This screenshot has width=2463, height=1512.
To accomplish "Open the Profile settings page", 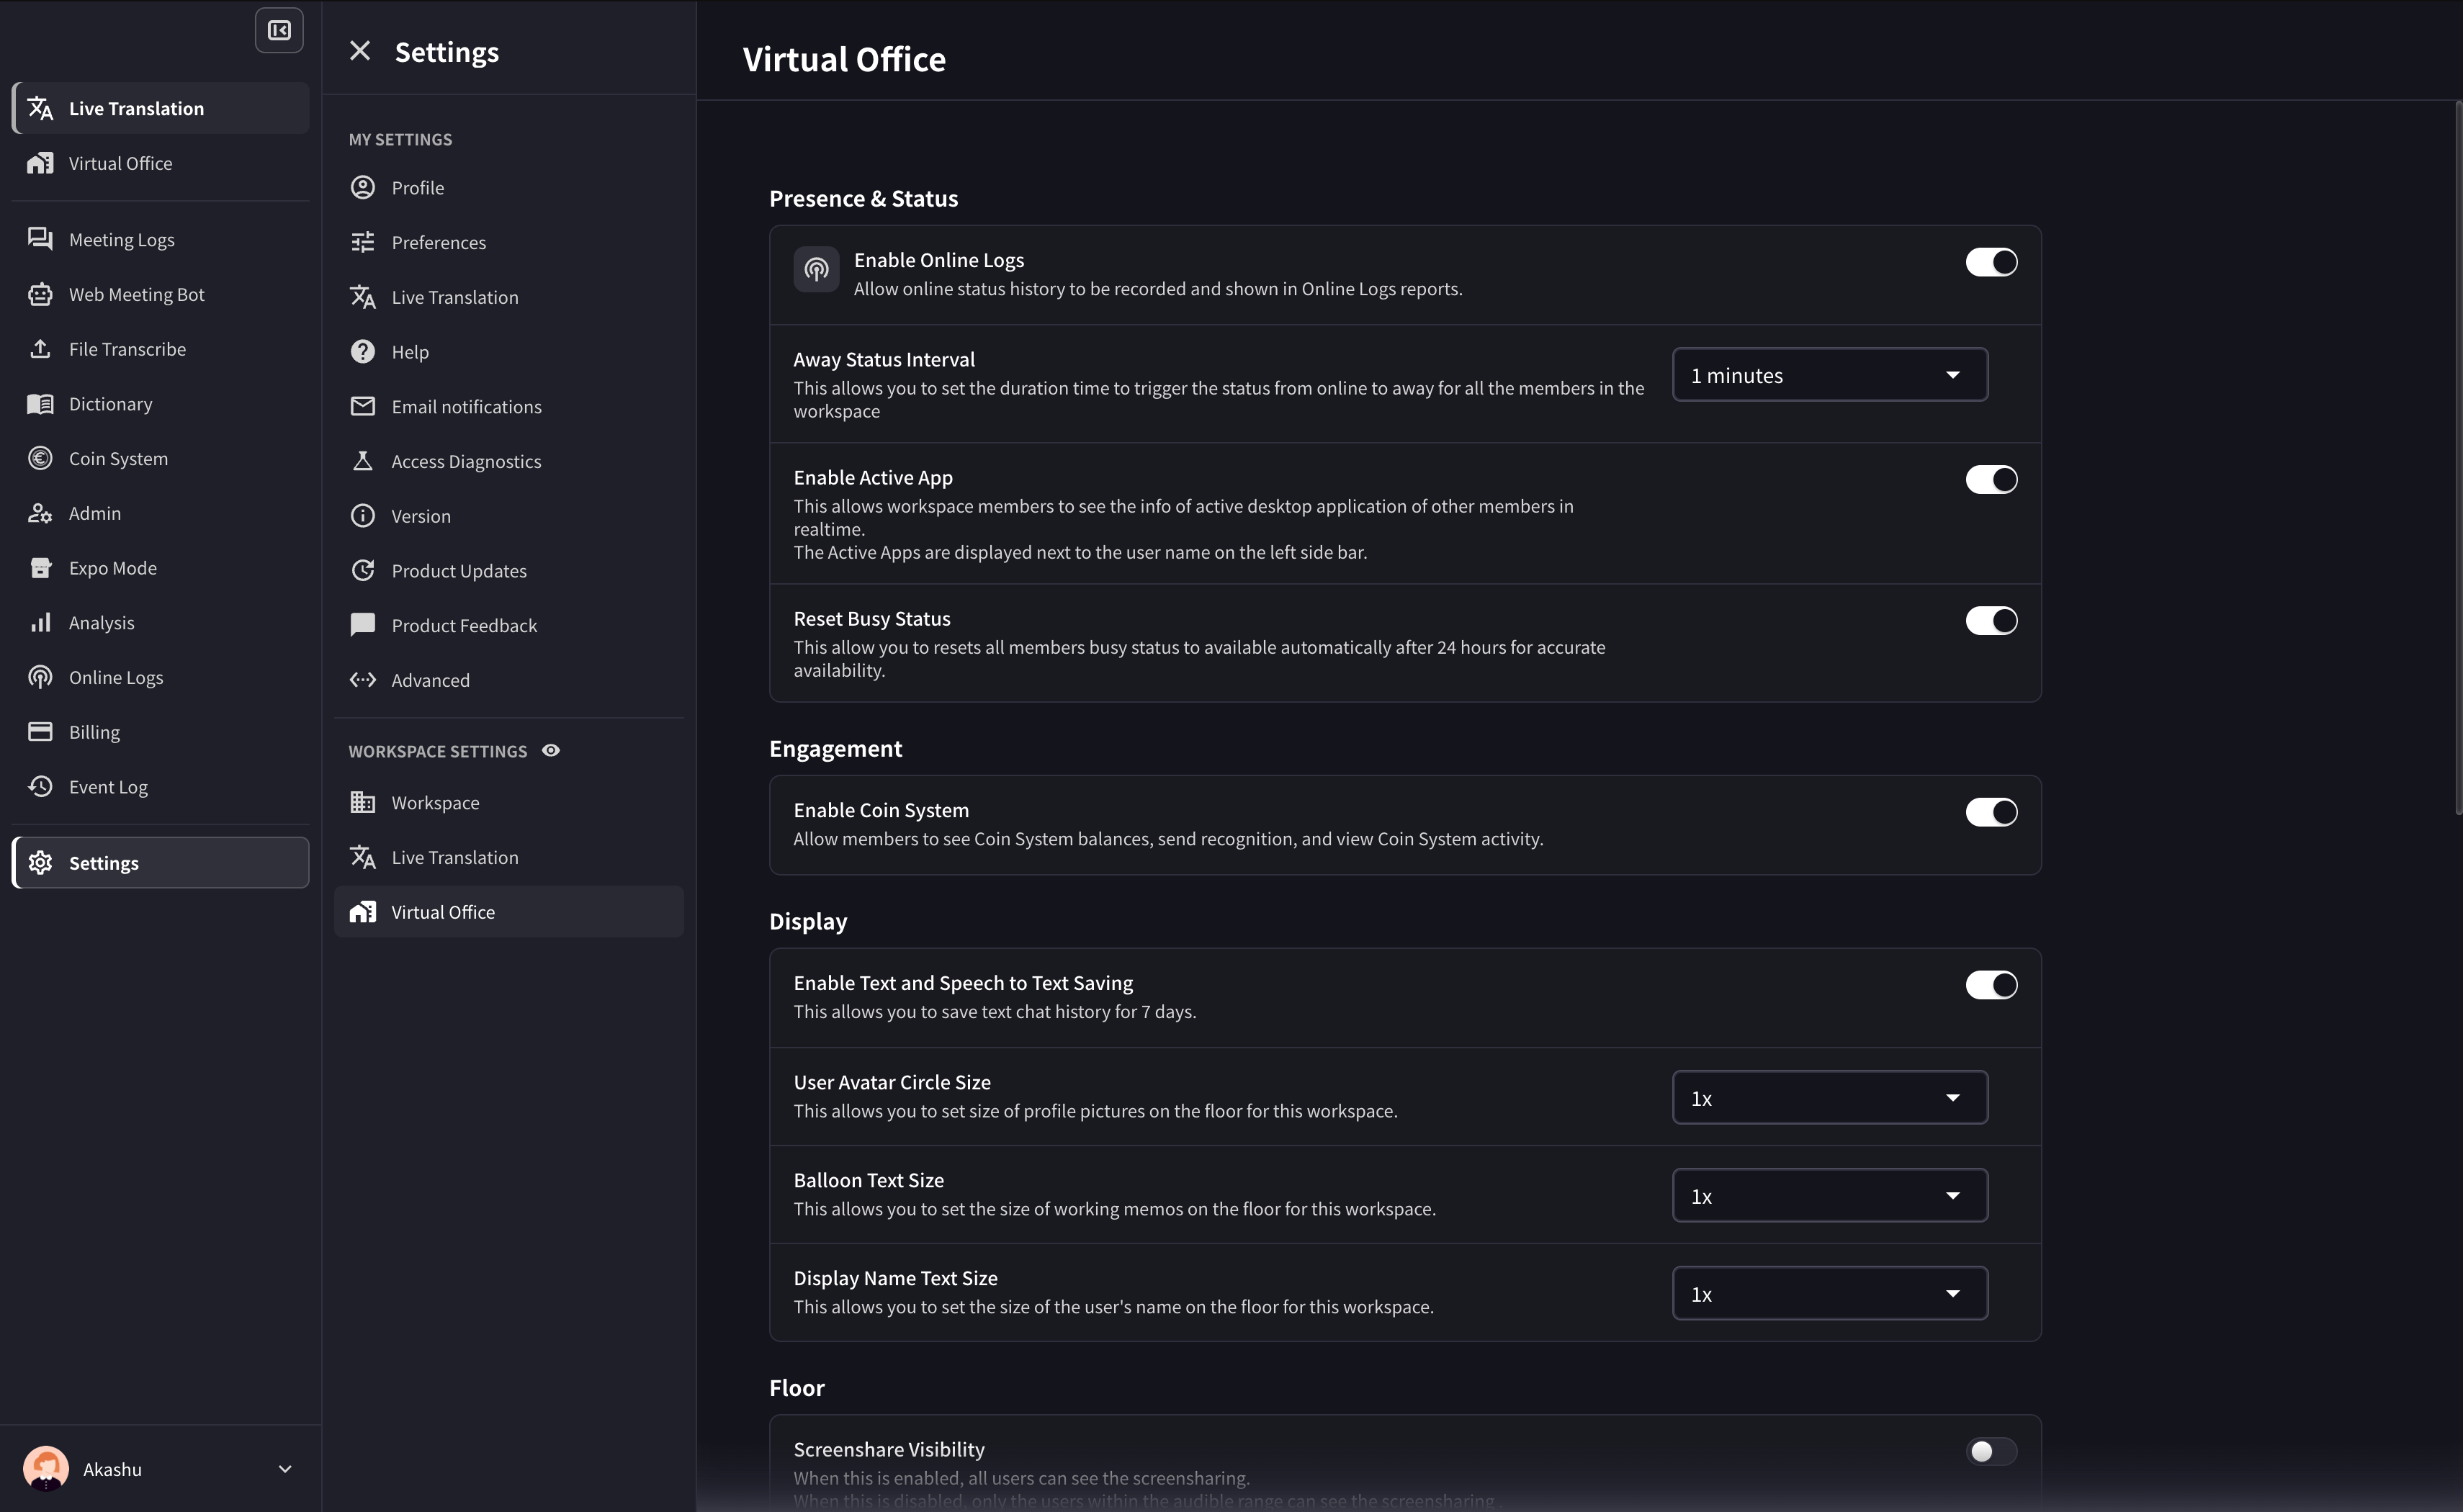I will [x=509, y=187].
